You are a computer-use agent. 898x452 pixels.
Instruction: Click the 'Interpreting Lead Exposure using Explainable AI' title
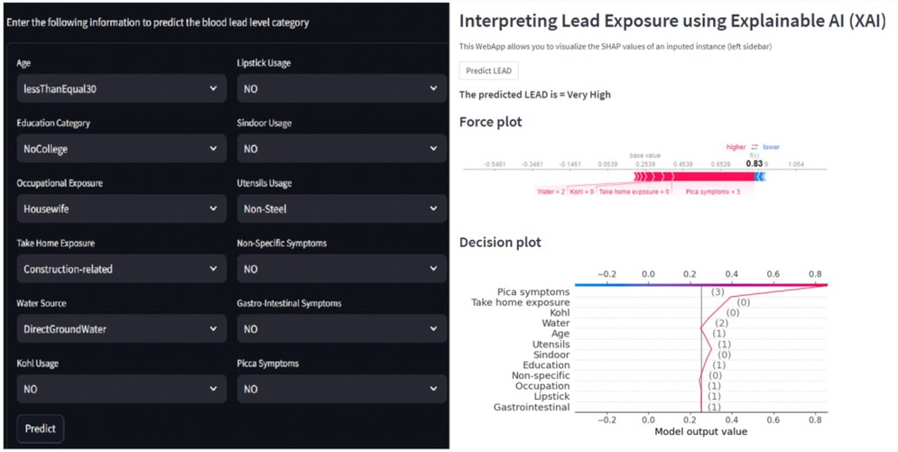click(x=673, y=21)
